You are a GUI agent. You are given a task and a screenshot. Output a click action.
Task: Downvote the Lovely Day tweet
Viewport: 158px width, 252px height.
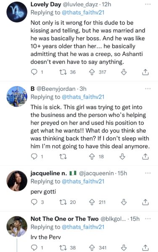coord(124,72)
